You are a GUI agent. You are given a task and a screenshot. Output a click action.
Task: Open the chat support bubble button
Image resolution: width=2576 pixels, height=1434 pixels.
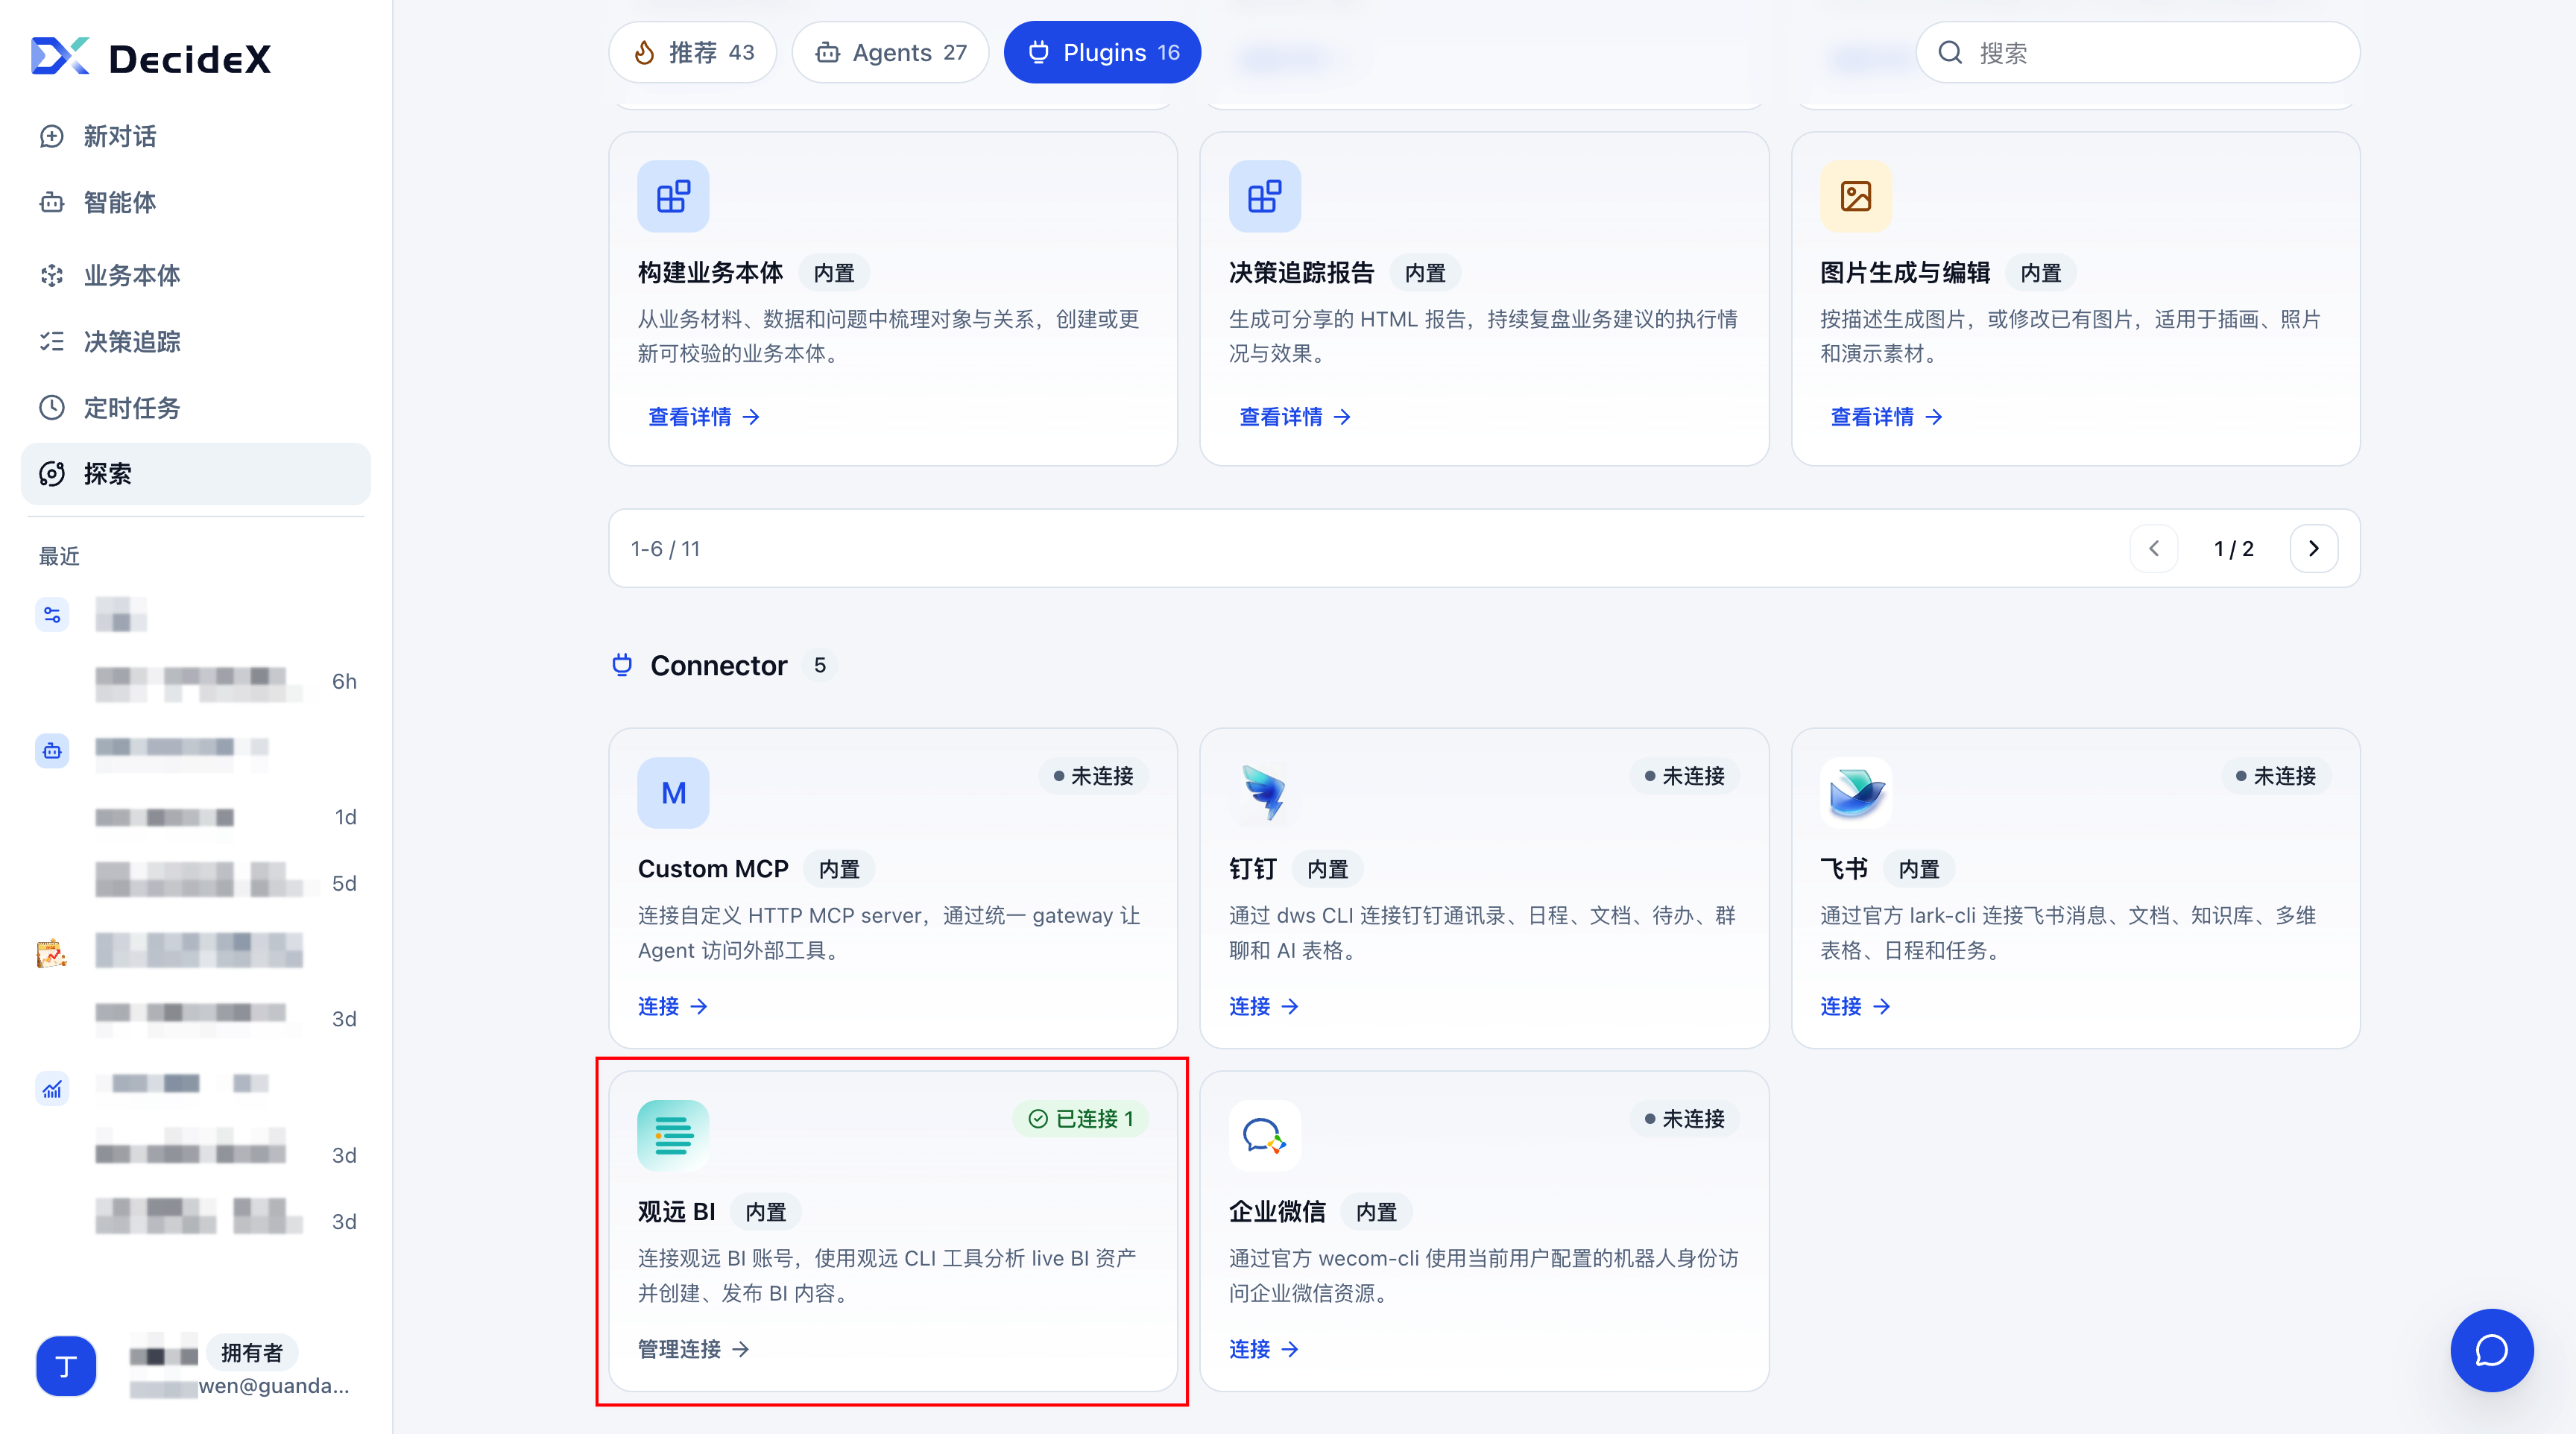tap(2491, 1350)
